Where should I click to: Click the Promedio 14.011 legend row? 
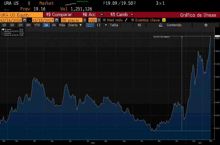13,33
